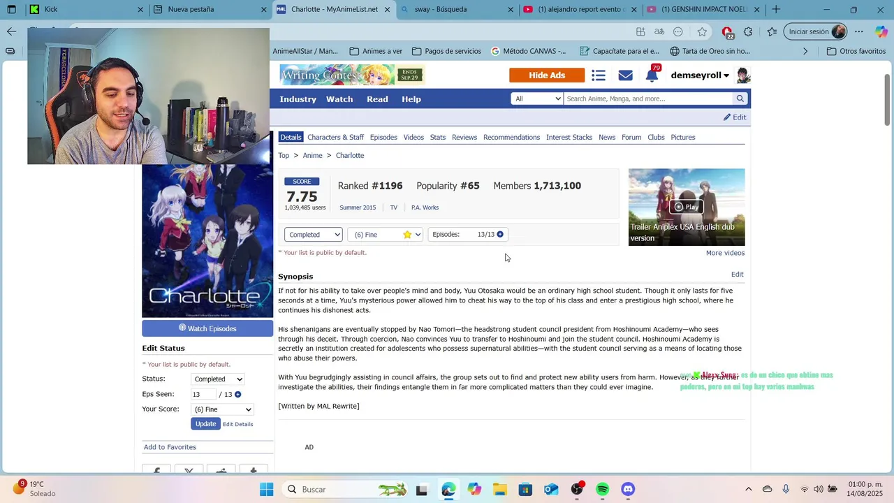Open the Watch menu

(x=339, y=99)
